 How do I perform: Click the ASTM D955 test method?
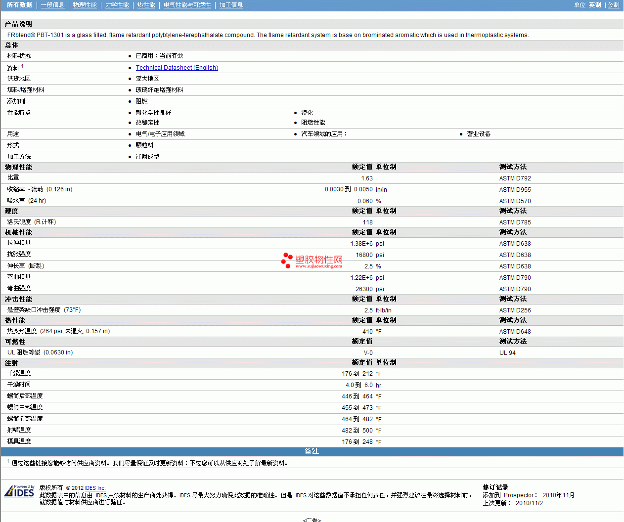pos(515,190)
